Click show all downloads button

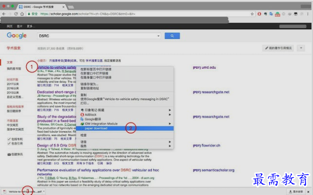point(296,192)
